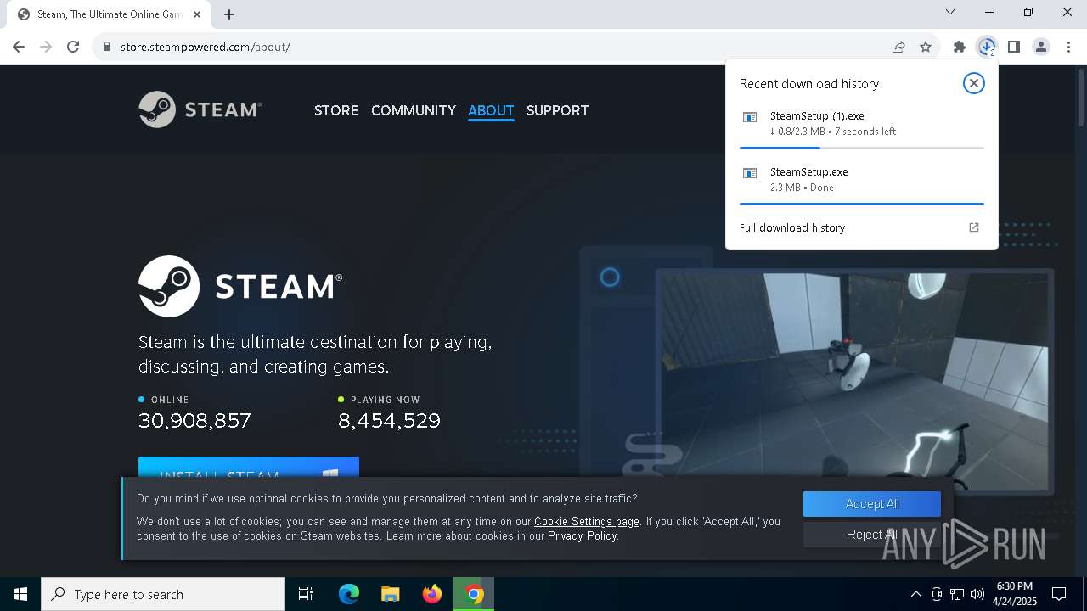Click the large STEAM logo in the hero section
This screenshot has width=1087, height=611.
tap(240, 287)
